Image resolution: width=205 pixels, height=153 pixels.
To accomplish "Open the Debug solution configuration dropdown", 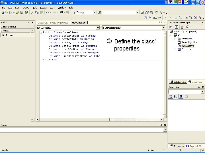I will (x=95, y=12).
